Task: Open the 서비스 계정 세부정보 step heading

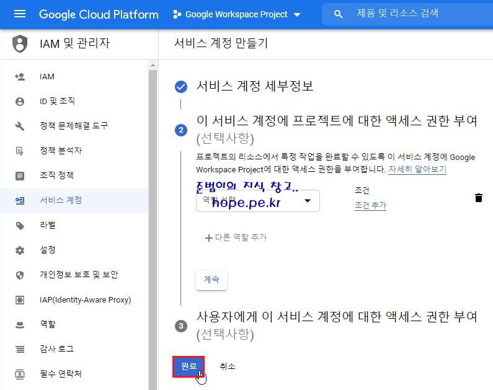Action: click(255, 86)
